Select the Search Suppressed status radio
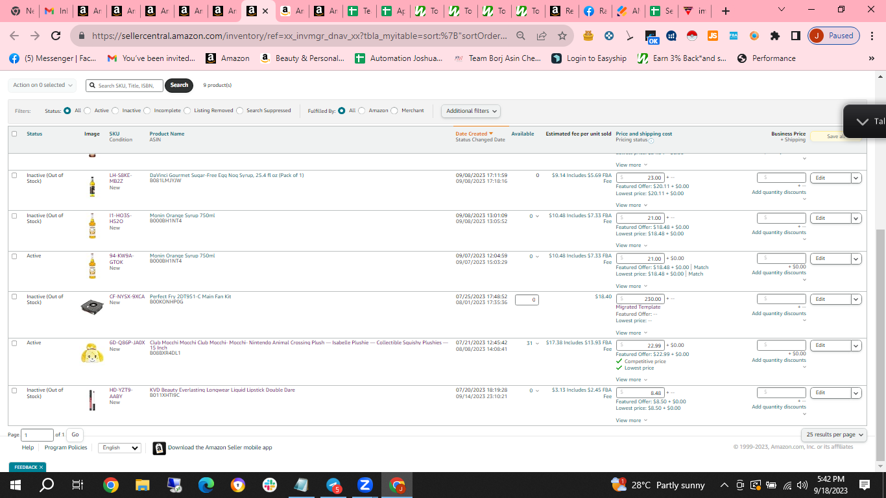886x498 pixels. [x=240, y=111]
